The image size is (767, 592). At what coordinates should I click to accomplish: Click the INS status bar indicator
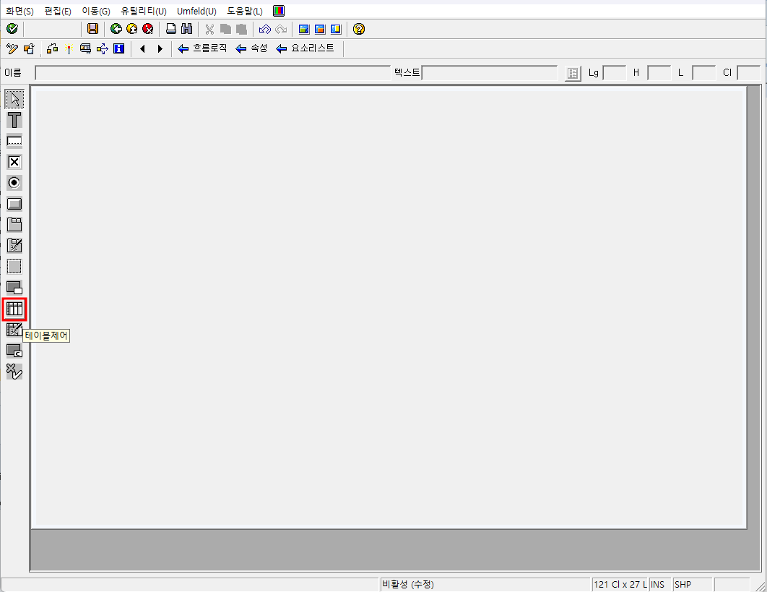pyautogui.click(x=657, y=584)
